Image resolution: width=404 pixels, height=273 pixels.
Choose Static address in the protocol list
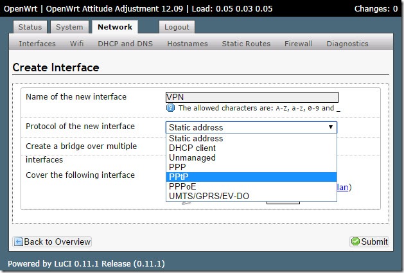251,139
